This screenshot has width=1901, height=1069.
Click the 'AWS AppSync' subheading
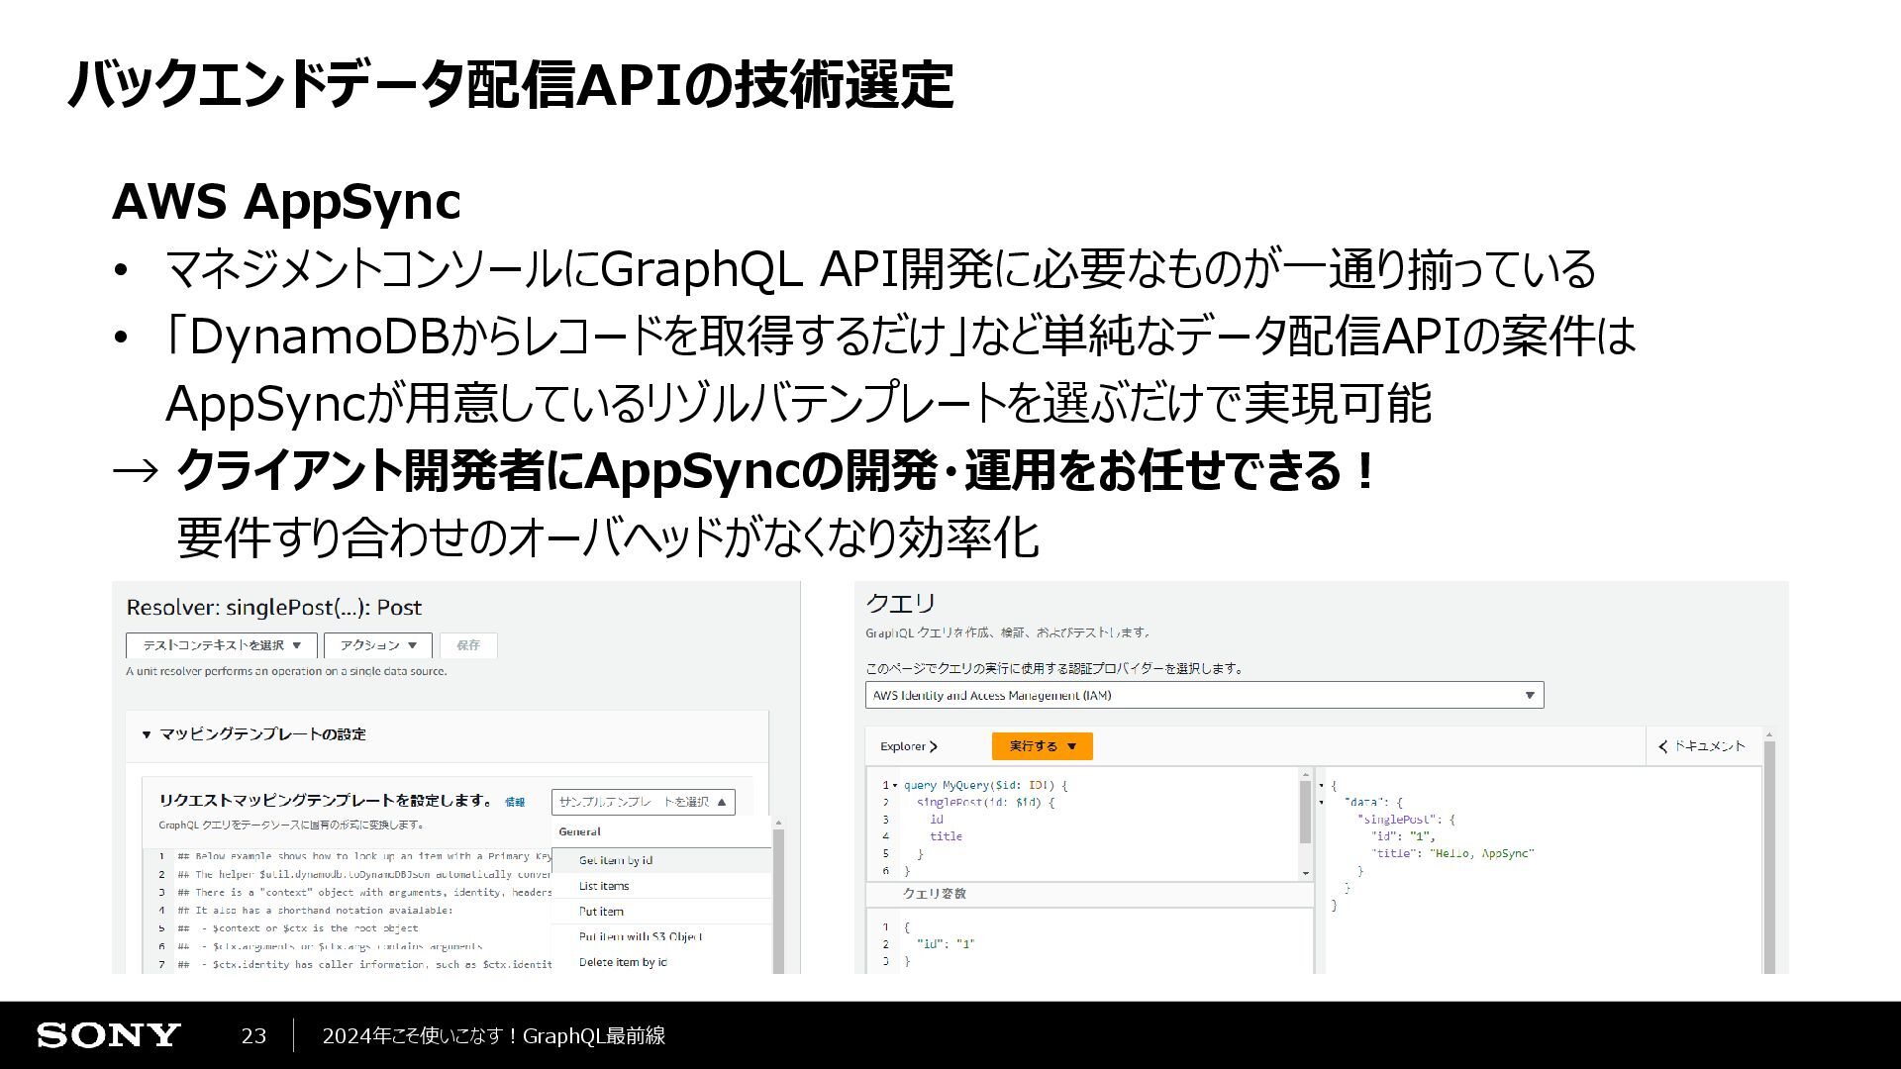click(286, 201)
